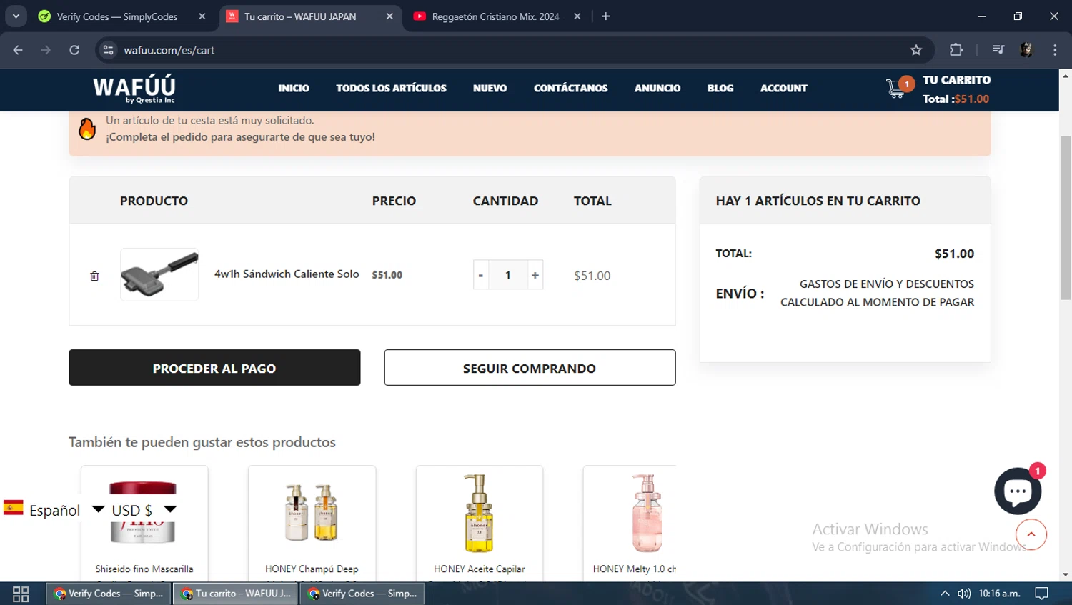Click PROCEDER AL PAGO button

tap(214, 368)
